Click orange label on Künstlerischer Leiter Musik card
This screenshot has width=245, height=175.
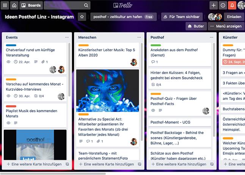tap(83, 45)
